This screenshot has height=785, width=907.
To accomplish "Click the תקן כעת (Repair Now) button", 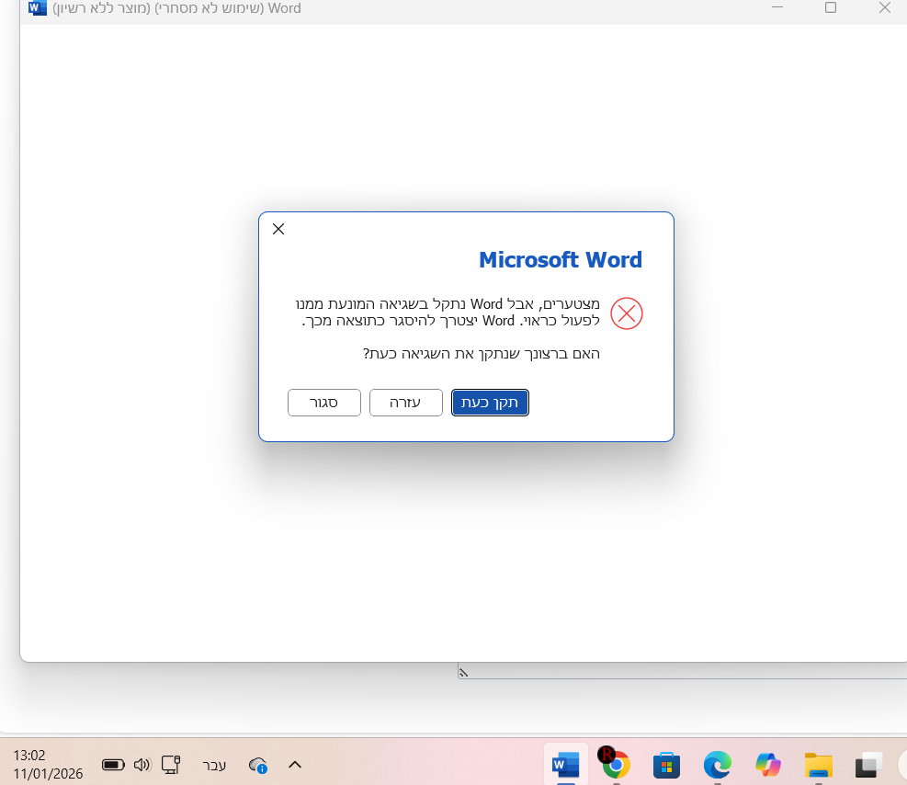I will click(x=490, y=403).
